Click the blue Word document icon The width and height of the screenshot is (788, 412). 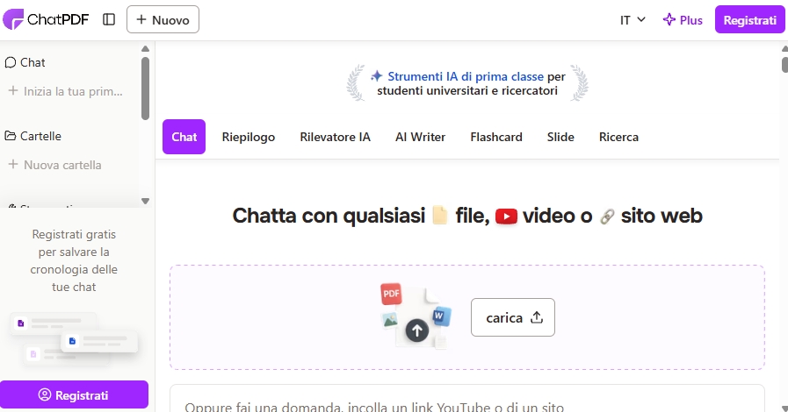pos(441,316)
